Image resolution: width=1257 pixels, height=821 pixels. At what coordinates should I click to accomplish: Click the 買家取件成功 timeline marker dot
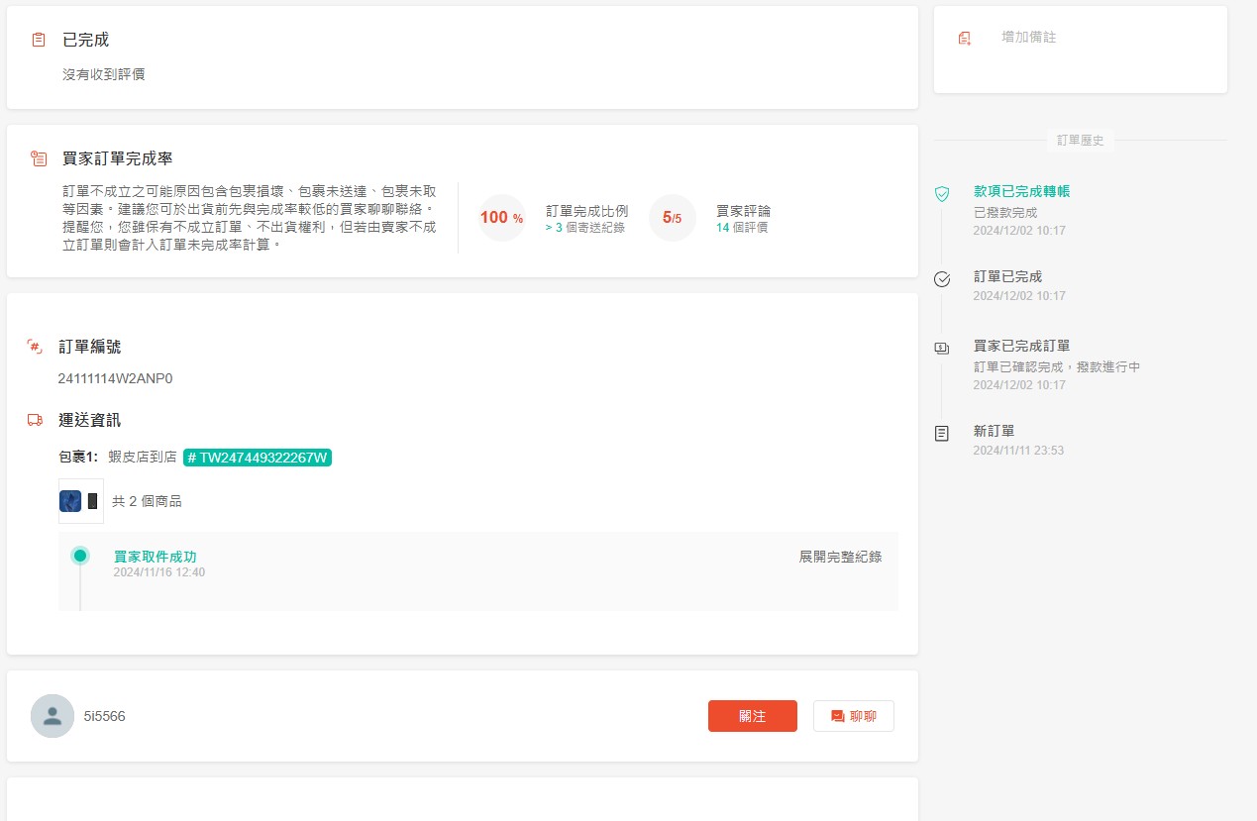click(x=80, y=556)
